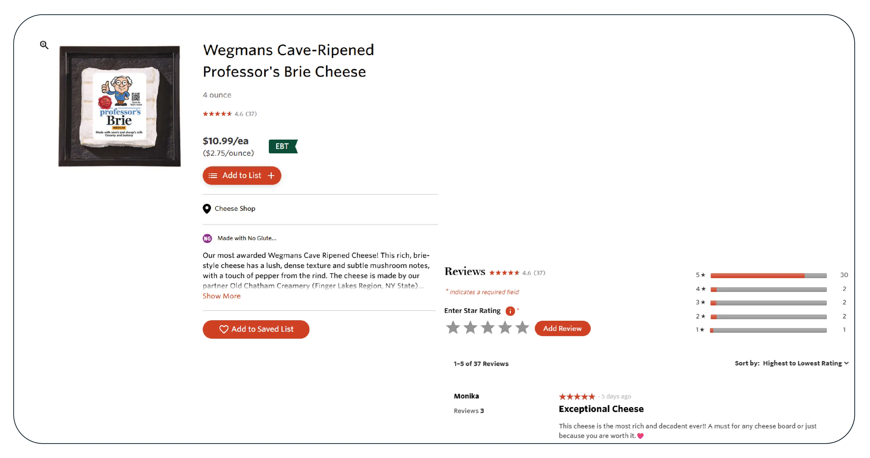
Task: Click the Made with No Gluten label
Action: pos(246,238)
